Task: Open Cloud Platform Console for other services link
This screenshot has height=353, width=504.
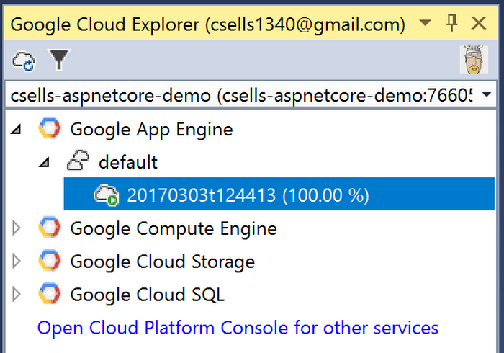Action: (238, 328)
